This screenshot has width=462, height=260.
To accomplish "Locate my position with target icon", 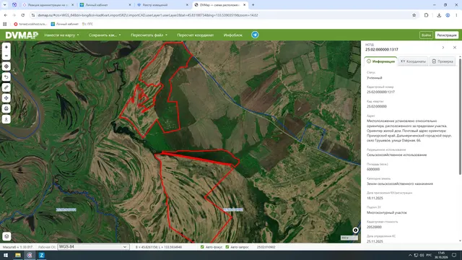I will 6,66.
